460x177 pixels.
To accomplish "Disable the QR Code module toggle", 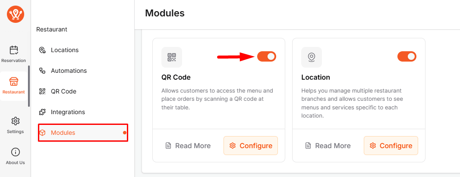I will (267, 56).
